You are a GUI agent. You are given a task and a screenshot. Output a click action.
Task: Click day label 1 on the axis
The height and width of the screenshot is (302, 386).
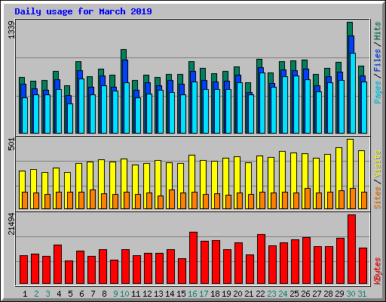pyautogui.click(x=25, y=294)
